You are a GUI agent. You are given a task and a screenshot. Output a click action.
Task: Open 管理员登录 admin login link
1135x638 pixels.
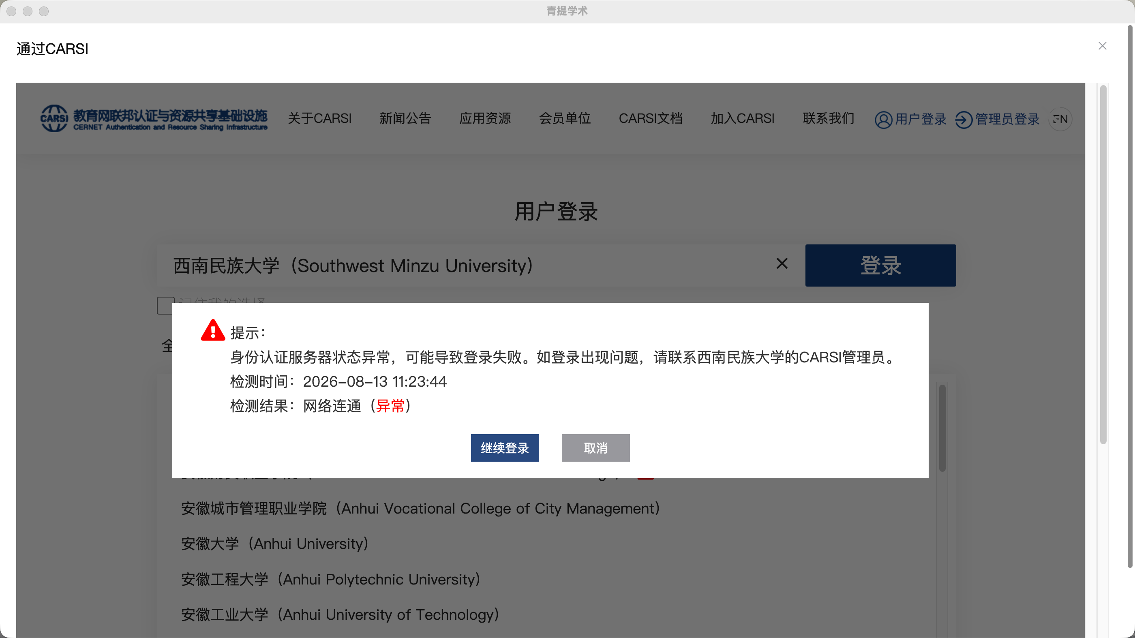tap(998, 119)
